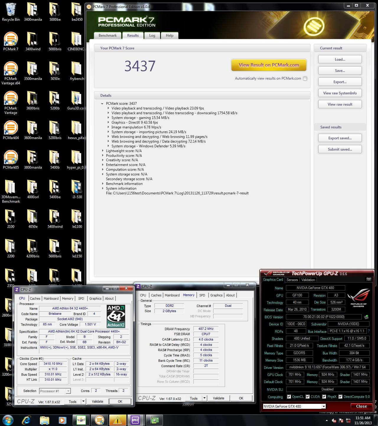Click the red Close button in GPU-Z
This screenshot has width=378, height=426.
tap(361, 406)
